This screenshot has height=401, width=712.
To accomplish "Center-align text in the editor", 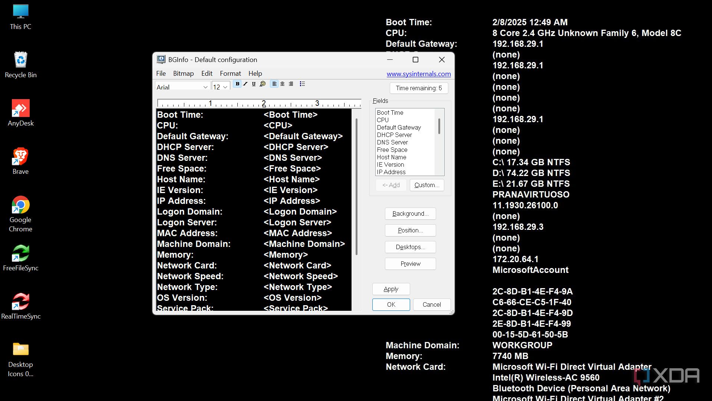I will [283, 84].
